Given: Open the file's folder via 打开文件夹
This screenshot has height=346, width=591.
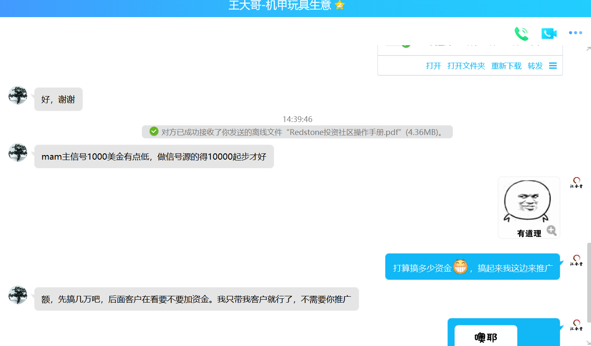Looking at the screenshot, I should [x=466, y=65].
